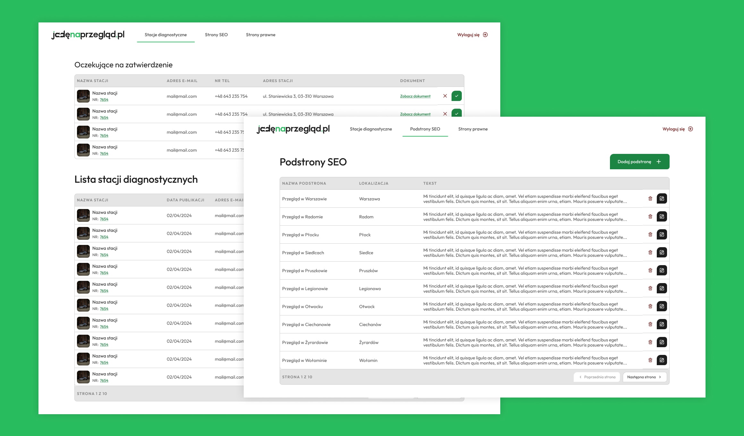Delete the Przegląd w Płocku row
This screenshot has height=436, width=744.
tap(650, 235)
